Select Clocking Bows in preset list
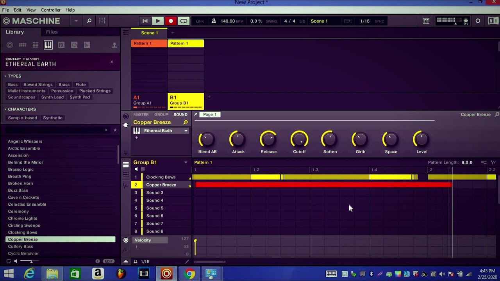 (61, 233)
